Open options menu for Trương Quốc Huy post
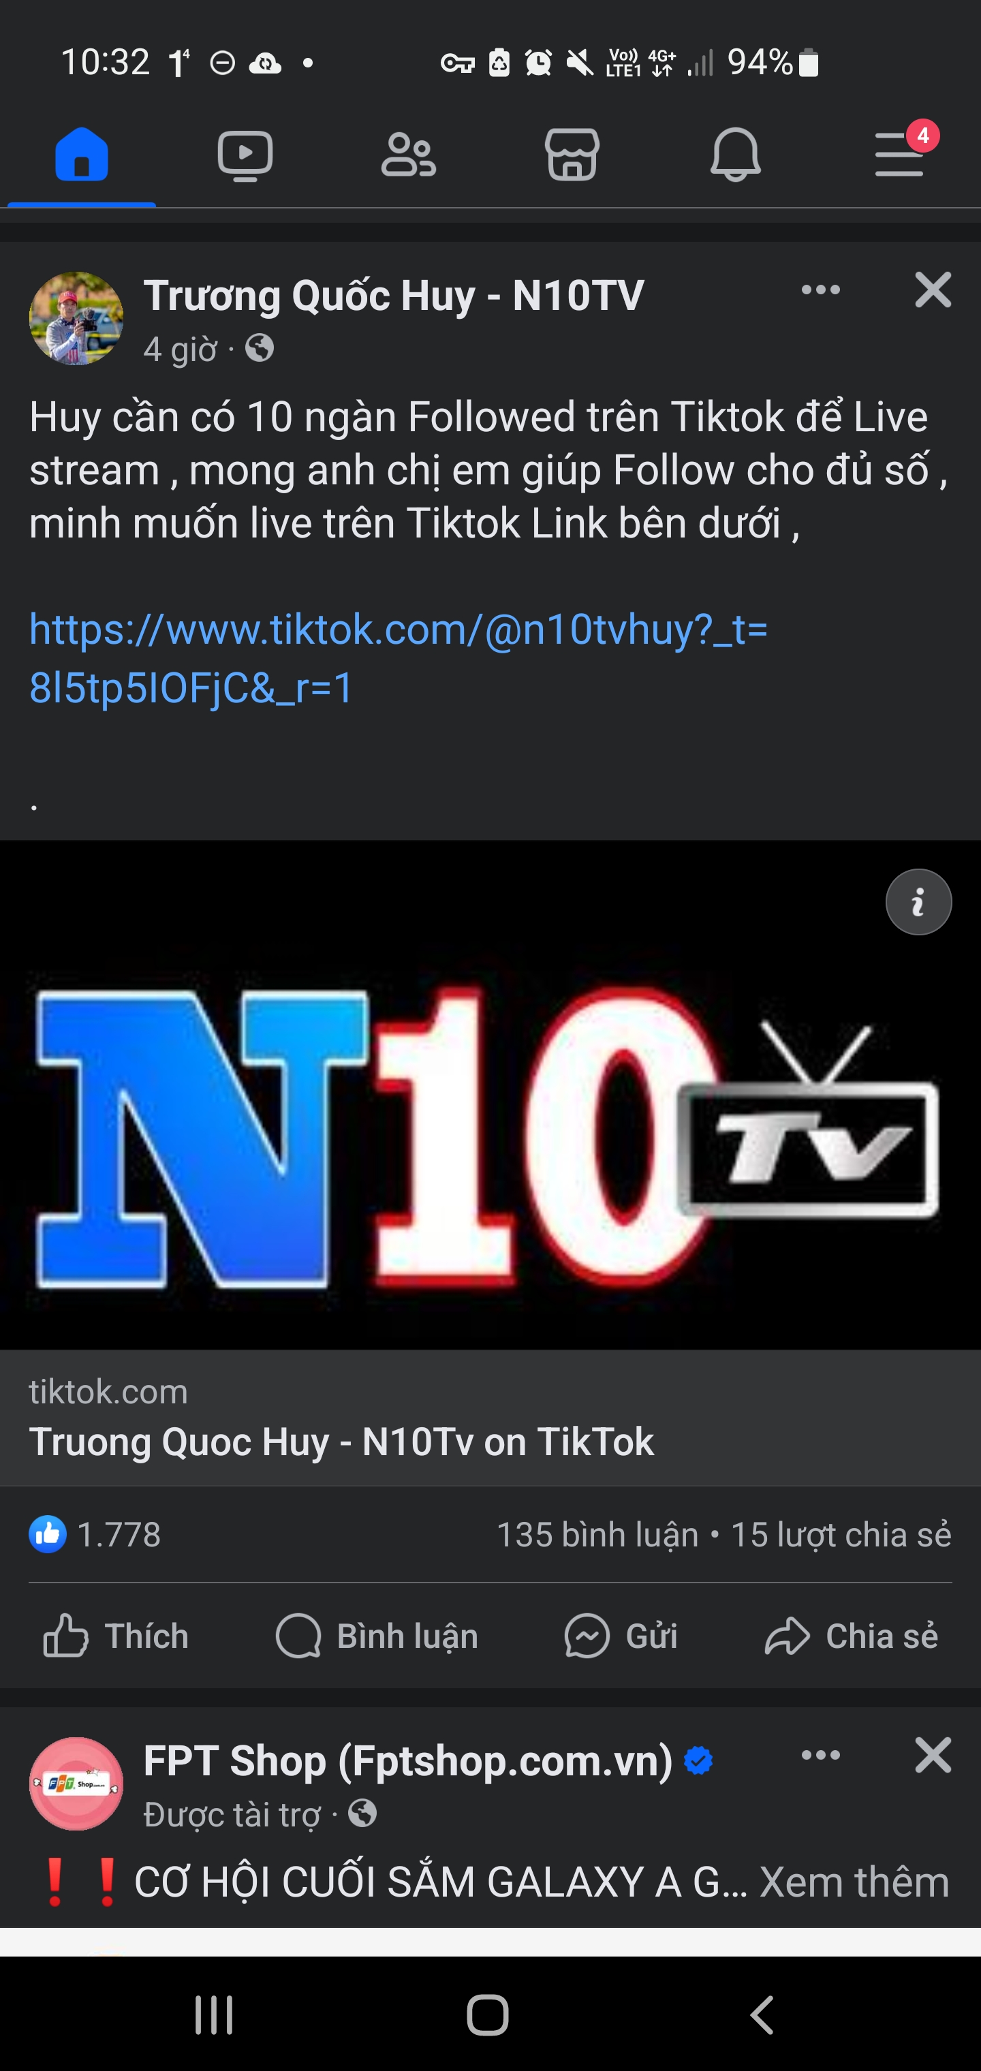The width and height of the screenshot is (981, 2071). point(820,290)
